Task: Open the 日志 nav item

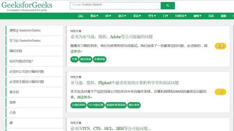Action: (x=211, y=16)
